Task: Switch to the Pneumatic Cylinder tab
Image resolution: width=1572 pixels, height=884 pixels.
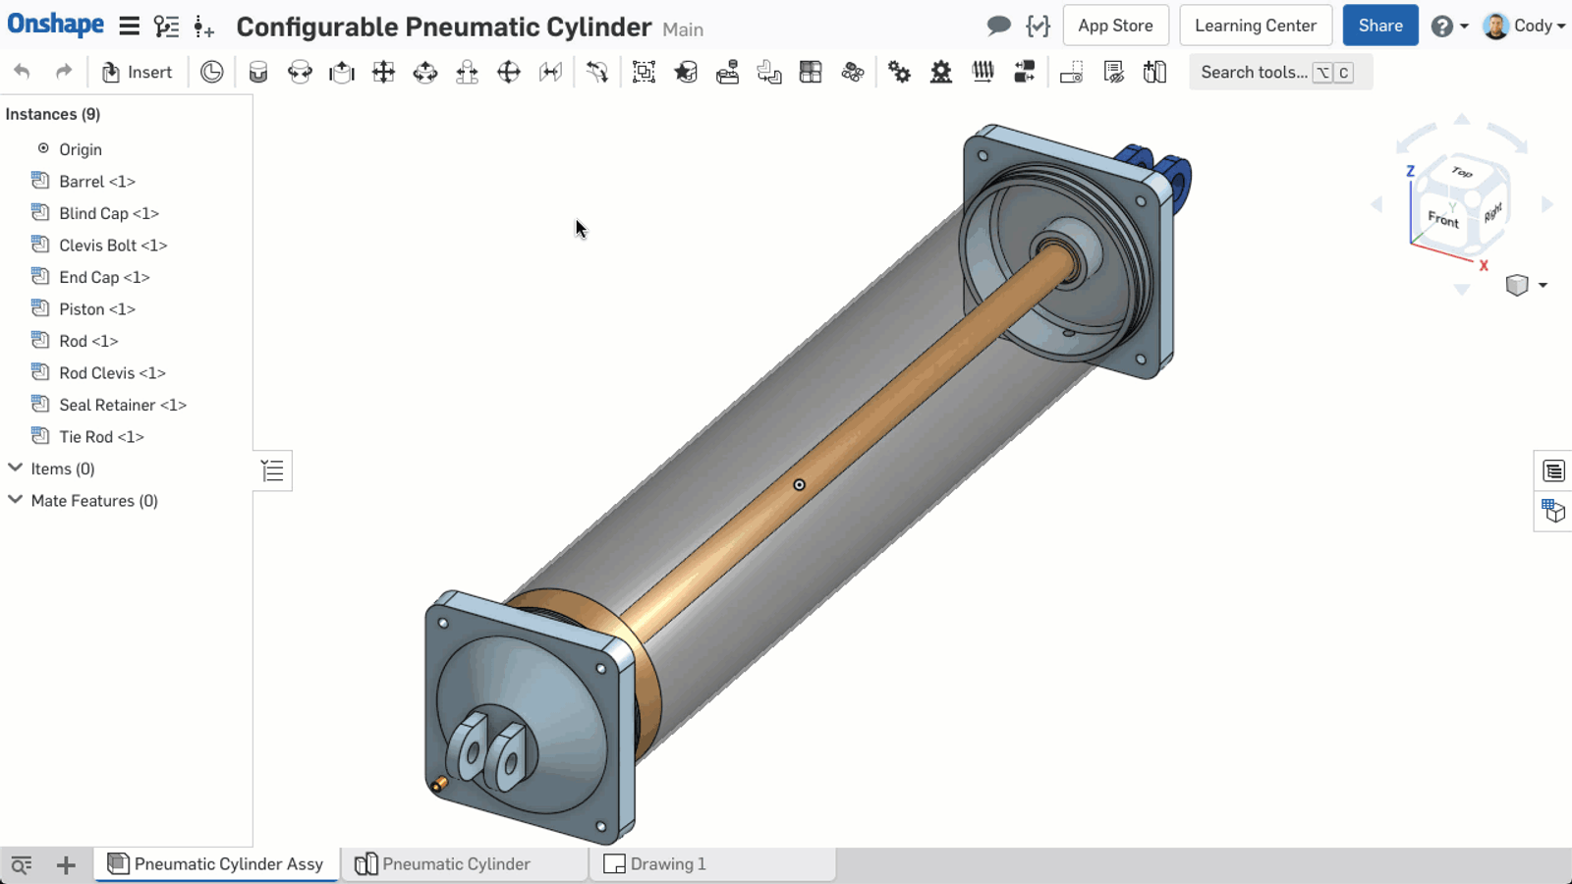Action: 456,864
